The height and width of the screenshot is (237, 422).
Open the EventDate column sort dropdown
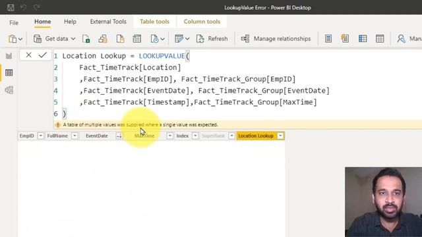[119, 136]
